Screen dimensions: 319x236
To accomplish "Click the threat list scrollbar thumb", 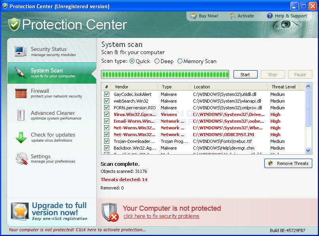I will click(308, 108).
